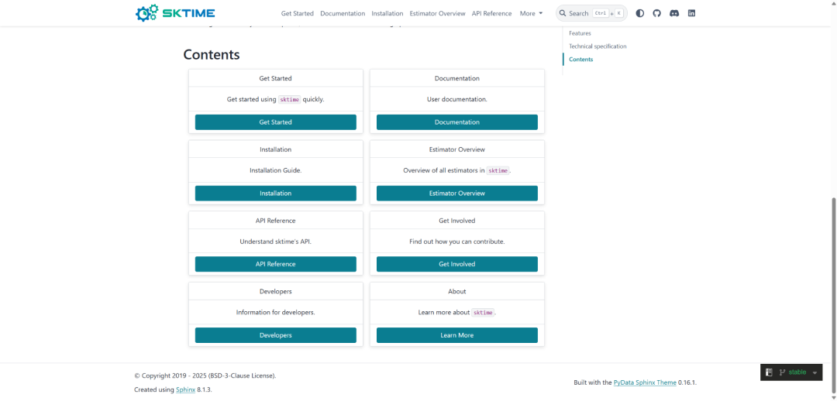Viewport: 837px width, 401px height.
Task: Click the Contents section heading
Action: [212, 54]
